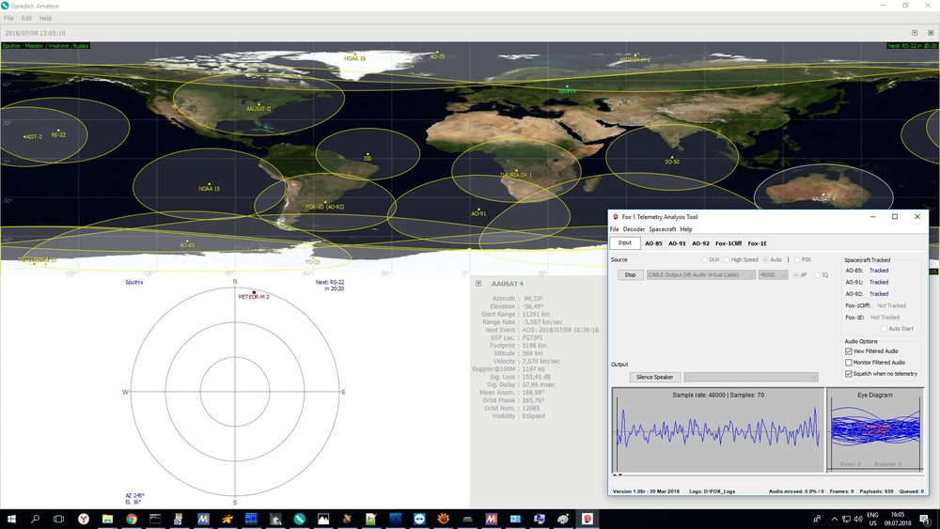Enable the Monitor Filtered Audio checkbox
The width and height of the screenshot is (940, 529).
[849, 362]
